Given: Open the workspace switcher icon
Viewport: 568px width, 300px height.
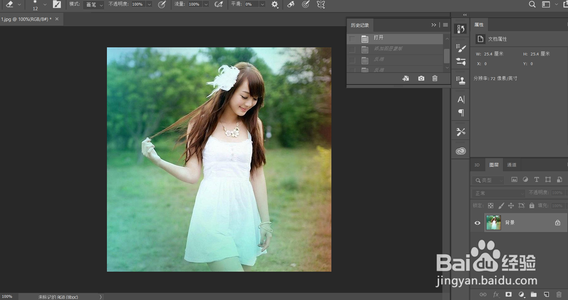Looking at the screenshot, I should coord(546,4).
